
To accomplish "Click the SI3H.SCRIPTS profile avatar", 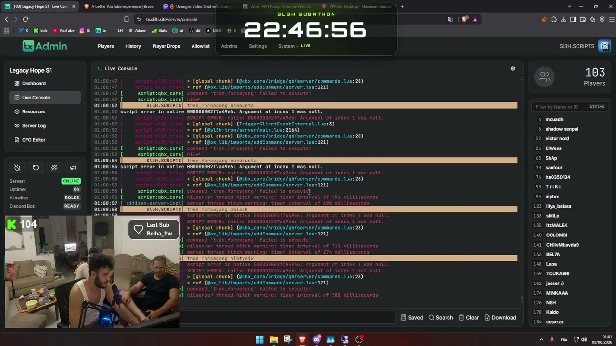I will coord(605,46).
